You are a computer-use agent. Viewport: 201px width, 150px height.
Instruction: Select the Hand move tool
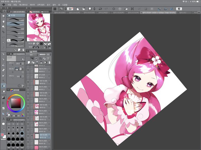pos(4,21)
